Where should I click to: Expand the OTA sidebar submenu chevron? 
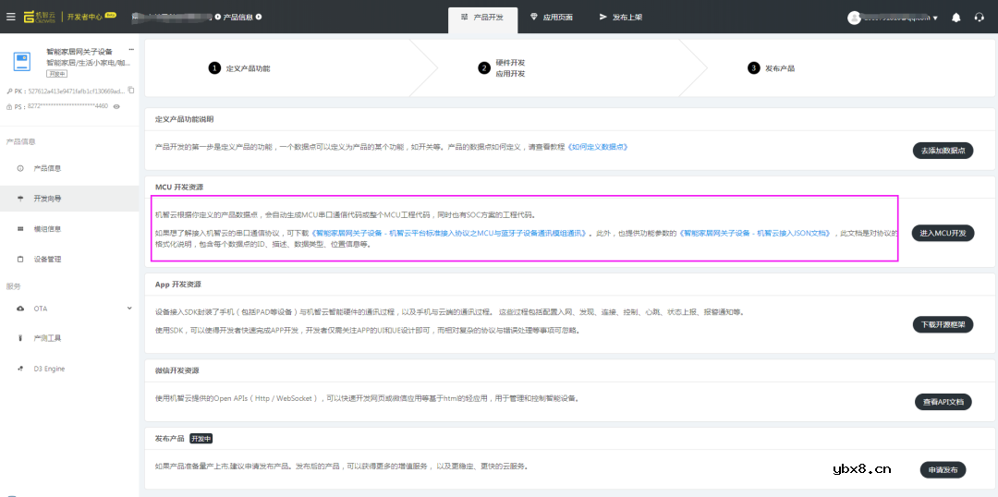[x=129, y=308]
